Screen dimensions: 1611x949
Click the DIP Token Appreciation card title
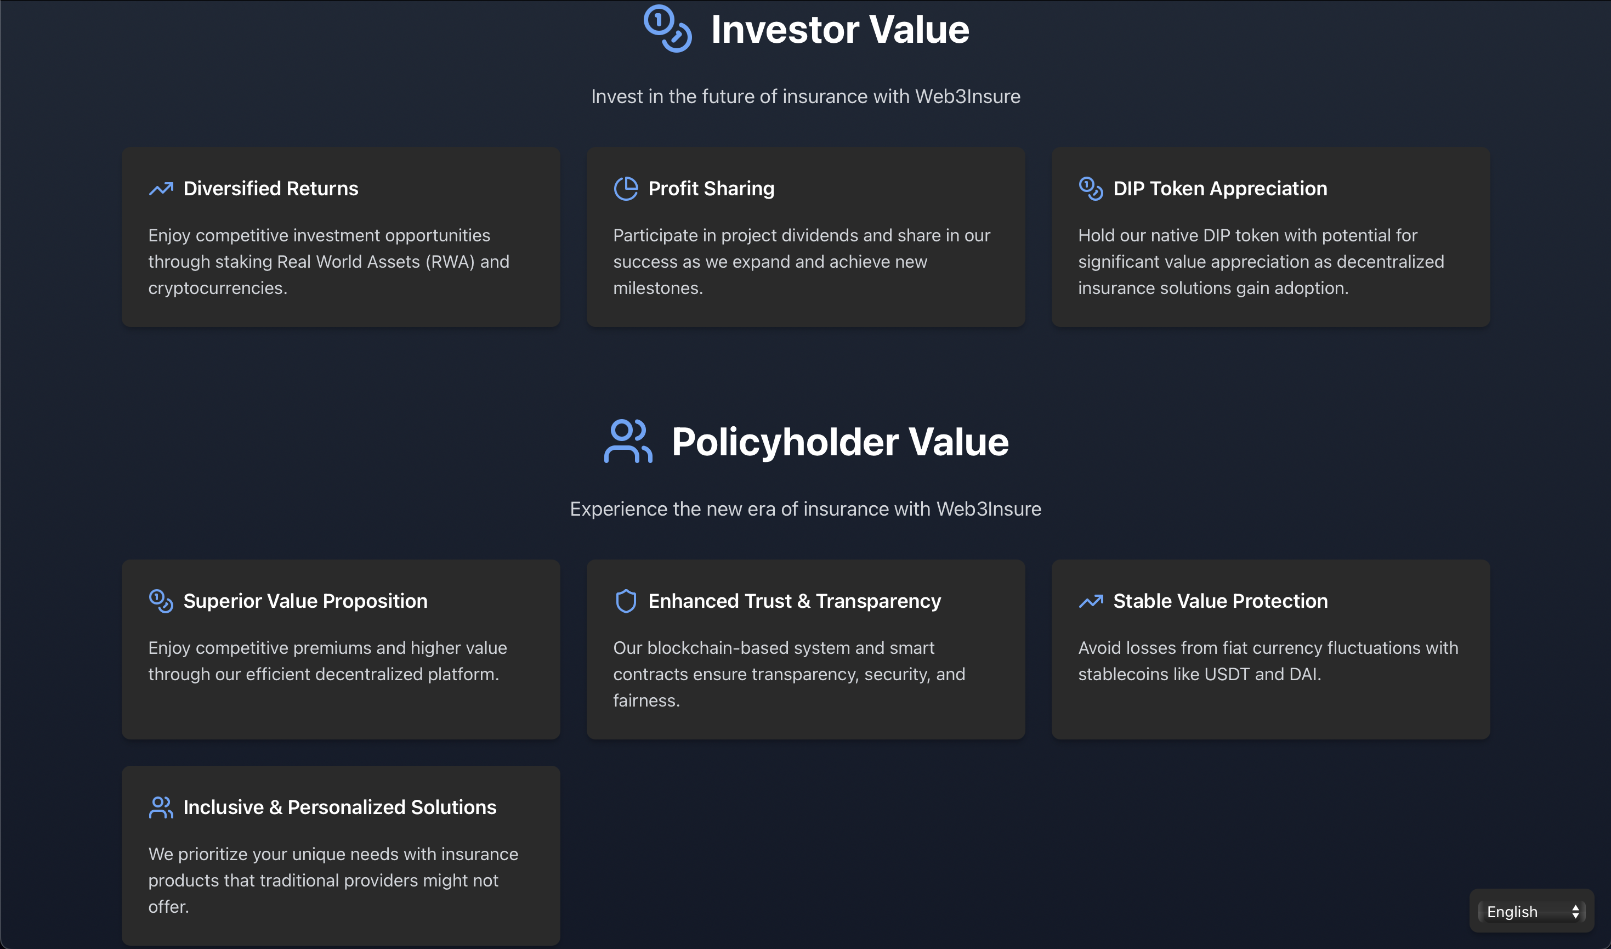coord(1219,189)
